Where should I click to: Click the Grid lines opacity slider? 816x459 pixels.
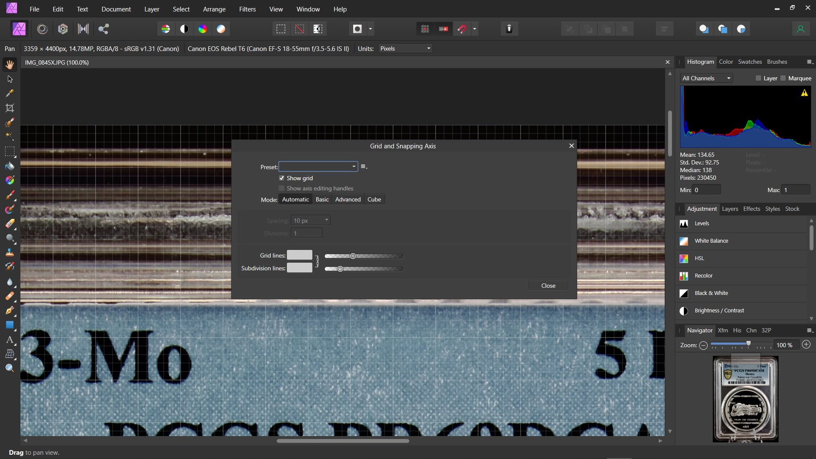click(x=364, y=256)
